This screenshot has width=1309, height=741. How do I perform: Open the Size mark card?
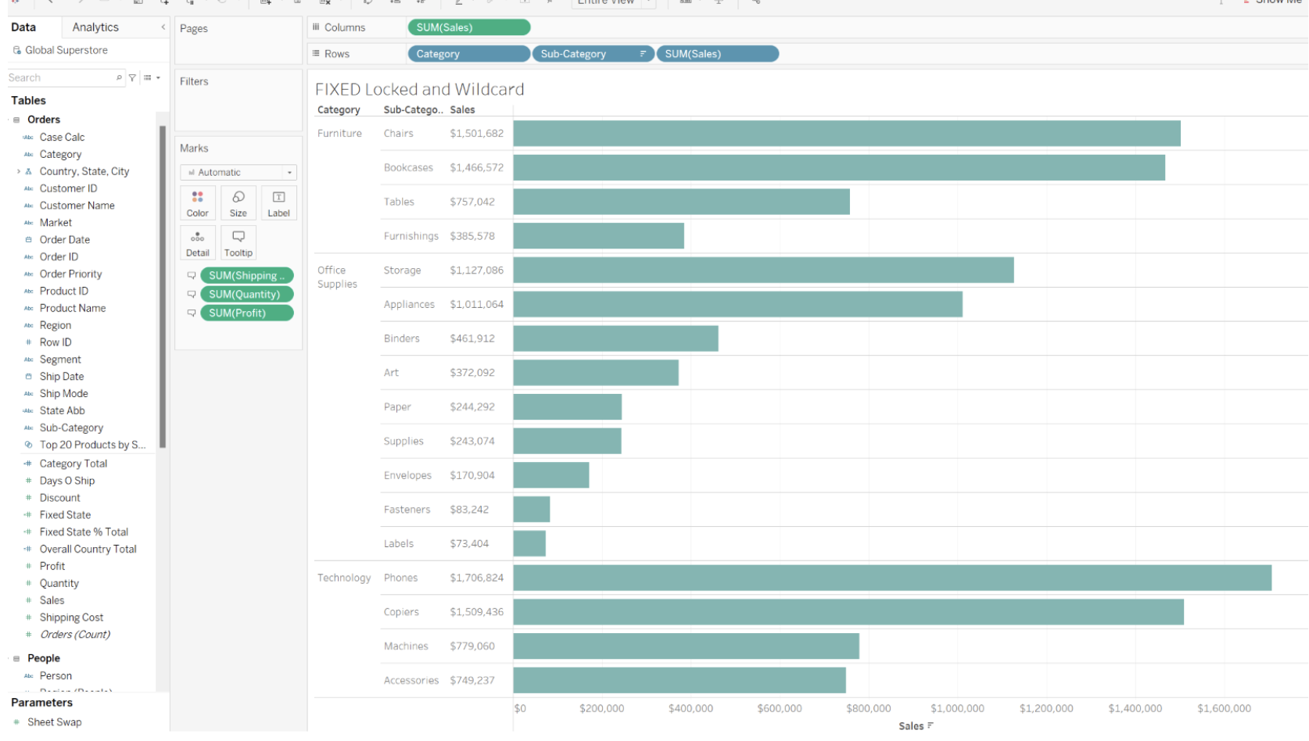point(238,202)
